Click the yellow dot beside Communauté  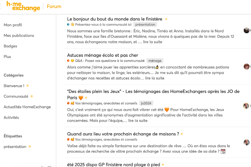(x=32, y=96)
